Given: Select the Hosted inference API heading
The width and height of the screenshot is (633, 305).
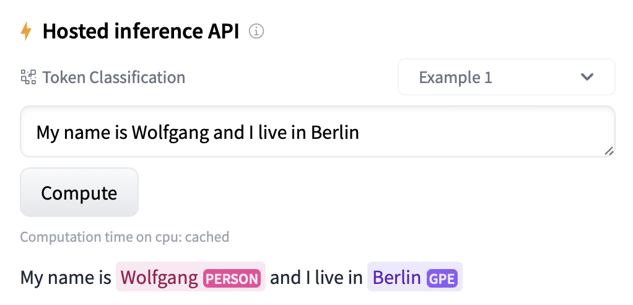Looking at the screenshot, I should pyautogui.click(x=141, y=31).
